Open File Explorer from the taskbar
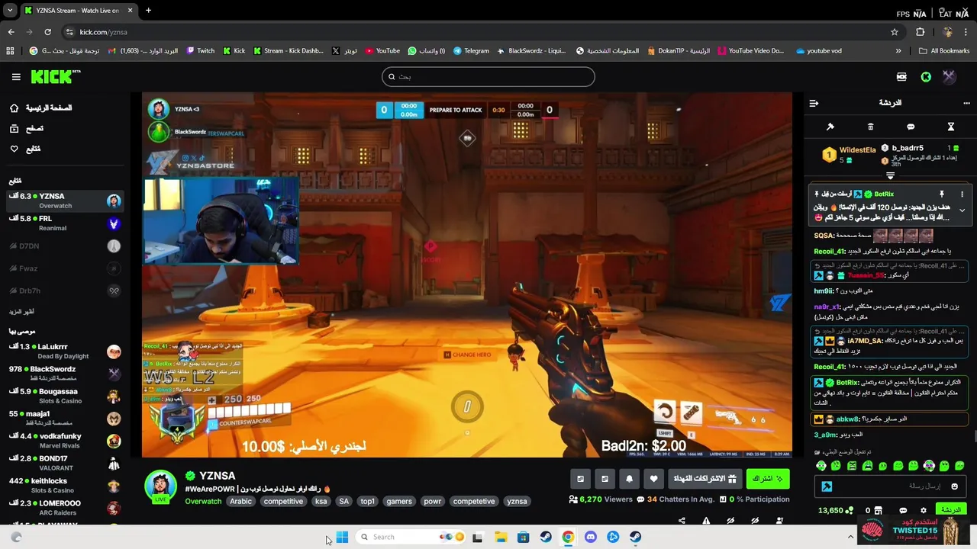 click(501, 538)
